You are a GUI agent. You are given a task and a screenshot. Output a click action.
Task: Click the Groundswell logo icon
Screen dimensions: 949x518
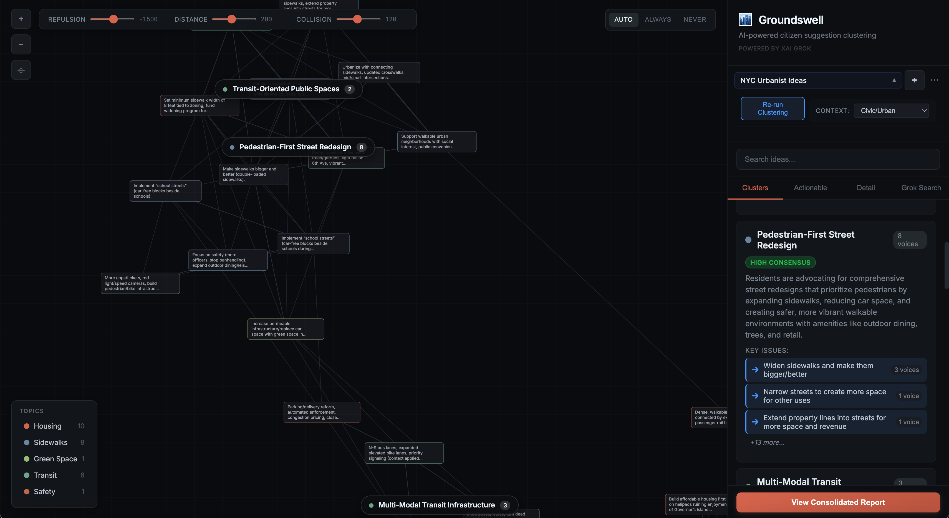[745, 19]
